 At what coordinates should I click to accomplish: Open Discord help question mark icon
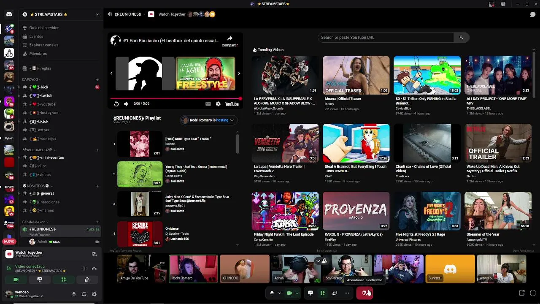[x=503, y=4]
